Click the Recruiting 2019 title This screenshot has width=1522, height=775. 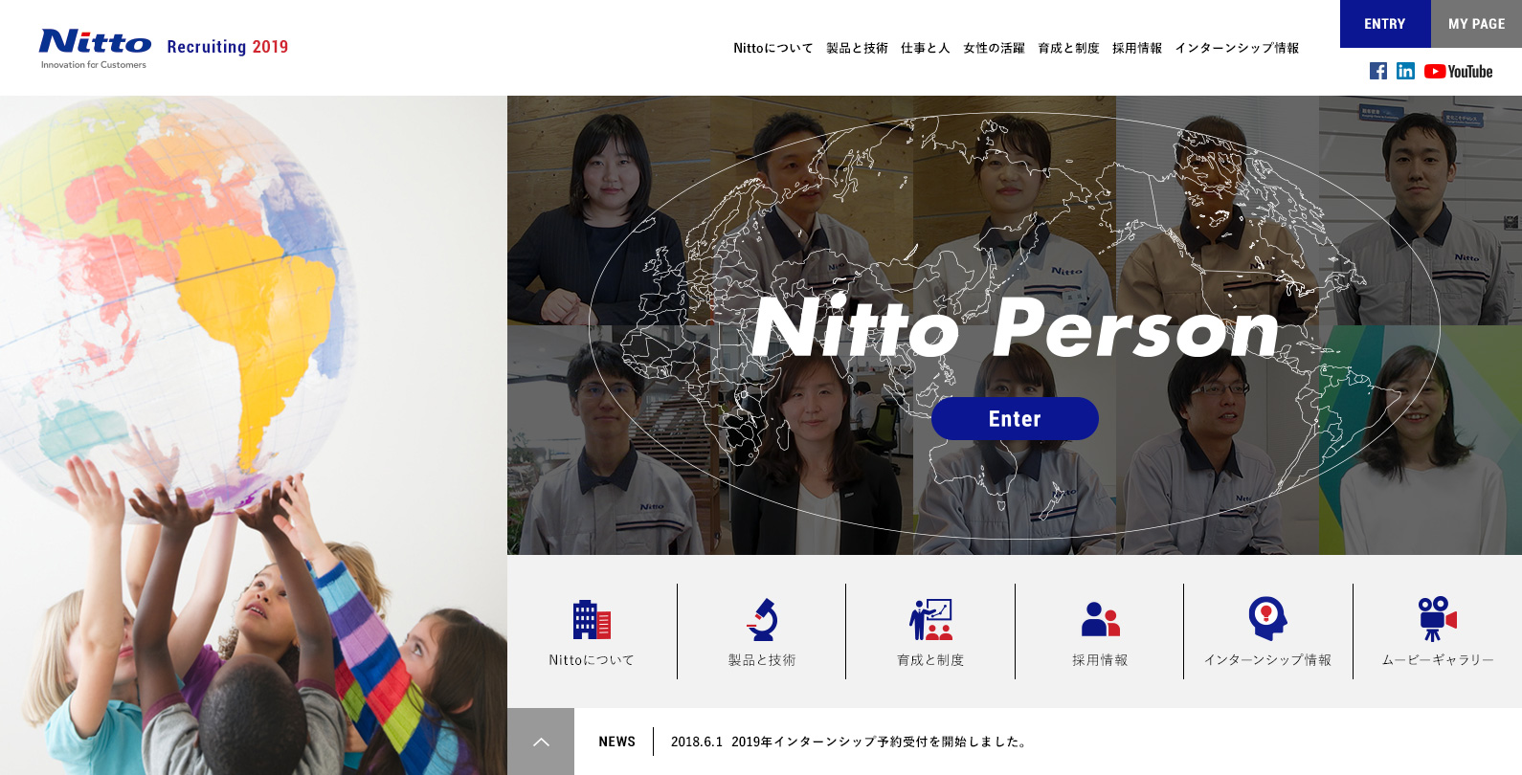click(x=228, y=47)
